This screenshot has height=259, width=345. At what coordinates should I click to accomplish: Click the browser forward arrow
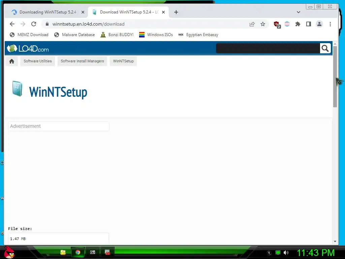coord(23,24)
